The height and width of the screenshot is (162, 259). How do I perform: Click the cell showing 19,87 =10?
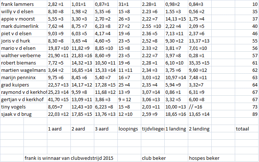[x=59, y=48]
